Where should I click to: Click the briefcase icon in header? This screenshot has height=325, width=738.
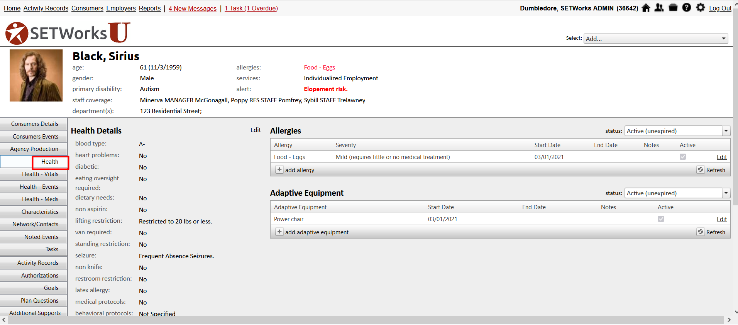click(x=673, y=8)
